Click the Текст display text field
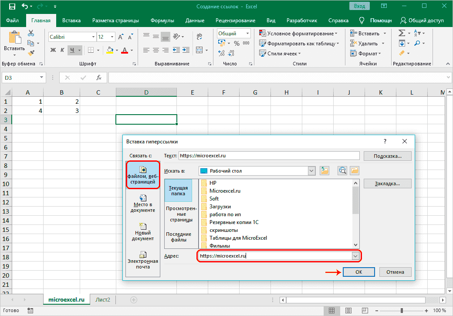Viewport: 453px width, 316px height. pyautogui.click(x=269, y=155)
